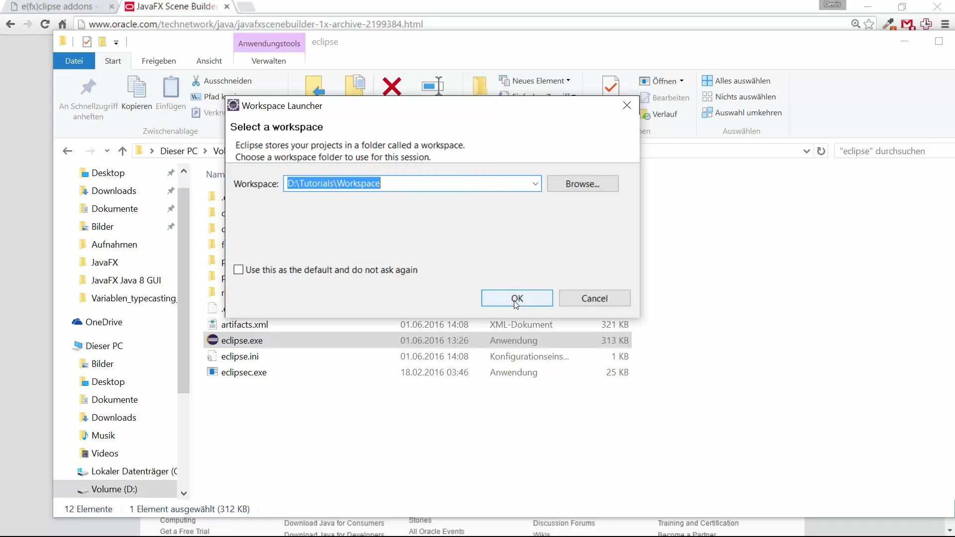This screenshot has height=537, width=955.
Task: Go back in Explorer navigation
Action: 68,151
